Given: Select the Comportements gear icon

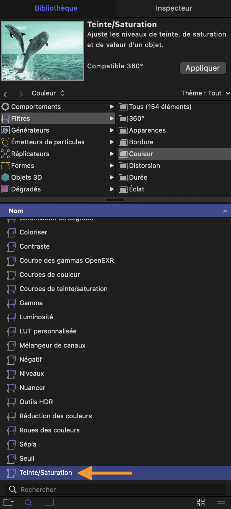Looking at the screenshot, I should (x=5, y=107).
